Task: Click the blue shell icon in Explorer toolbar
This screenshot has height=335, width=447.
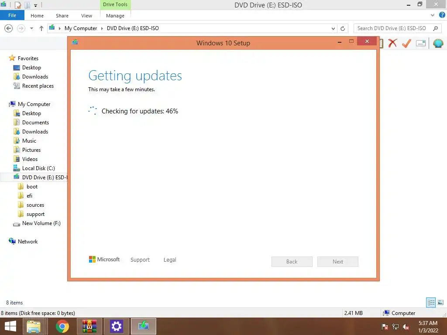Action: (x=438, y=43)
